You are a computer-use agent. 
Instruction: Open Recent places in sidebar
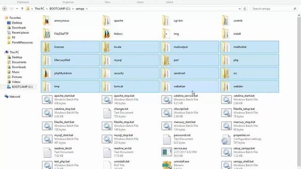click(x=20, y=33)
